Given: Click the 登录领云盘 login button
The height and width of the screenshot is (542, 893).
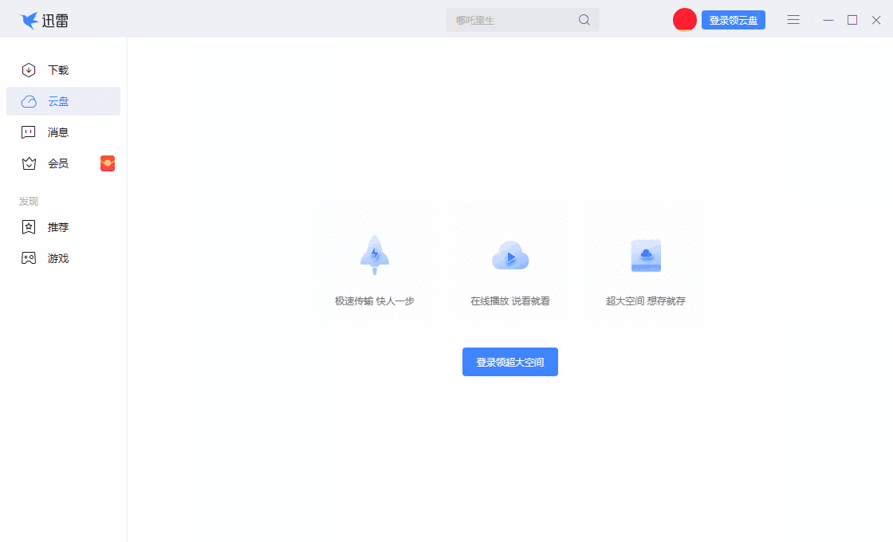Looking at the screenshot, I should click(733, 20).
